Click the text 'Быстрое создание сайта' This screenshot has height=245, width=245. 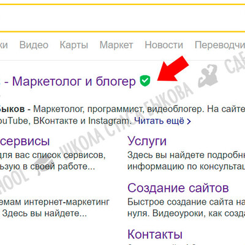[x=180, y=202]
